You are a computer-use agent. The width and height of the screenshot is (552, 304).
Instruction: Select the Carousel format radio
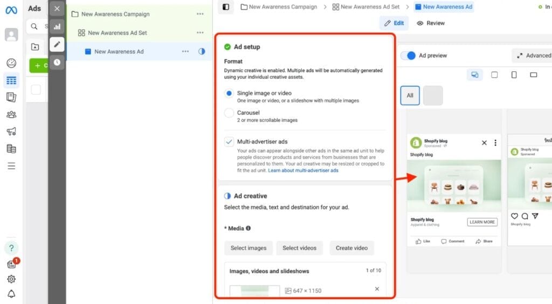point(229,113)
